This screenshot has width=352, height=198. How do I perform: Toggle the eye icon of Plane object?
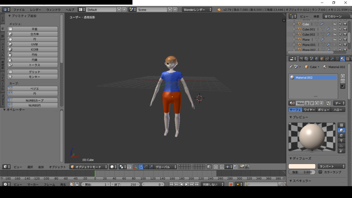click(x=335, y=40)
